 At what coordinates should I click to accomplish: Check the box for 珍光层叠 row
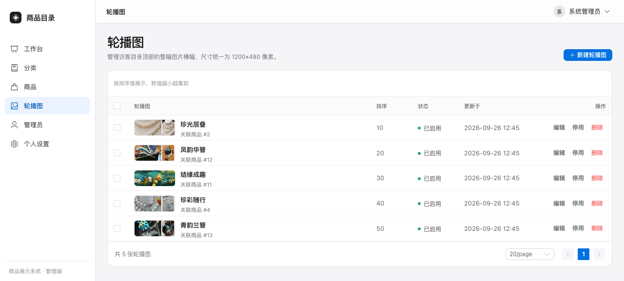coord(117,128)
